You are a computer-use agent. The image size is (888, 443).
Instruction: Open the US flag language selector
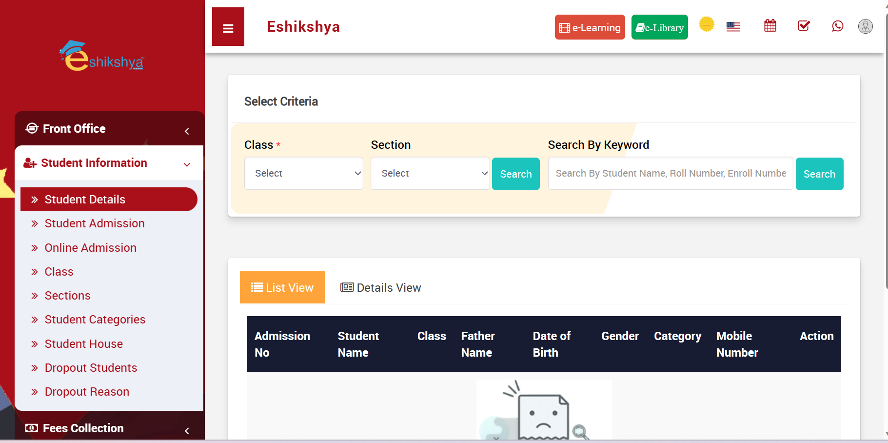[733, 27]
